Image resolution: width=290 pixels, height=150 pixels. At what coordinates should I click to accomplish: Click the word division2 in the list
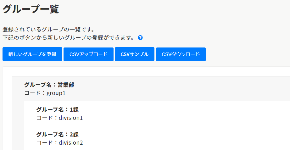70,143
